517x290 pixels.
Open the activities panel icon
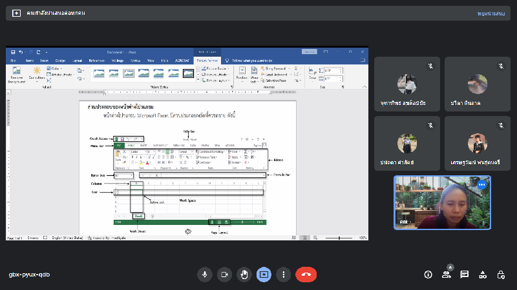coord(482,275)
